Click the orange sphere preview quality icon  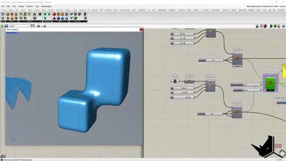[279, 26]
